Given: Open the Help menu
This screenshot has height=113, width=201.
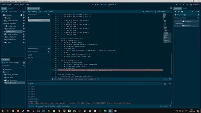Looking at the screenshot, I should pyautogui.click(x=28, y=5).
